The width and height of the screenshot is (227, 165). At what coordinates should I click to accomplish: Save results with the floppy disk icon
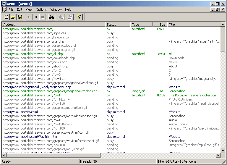[x=20, y=17]
